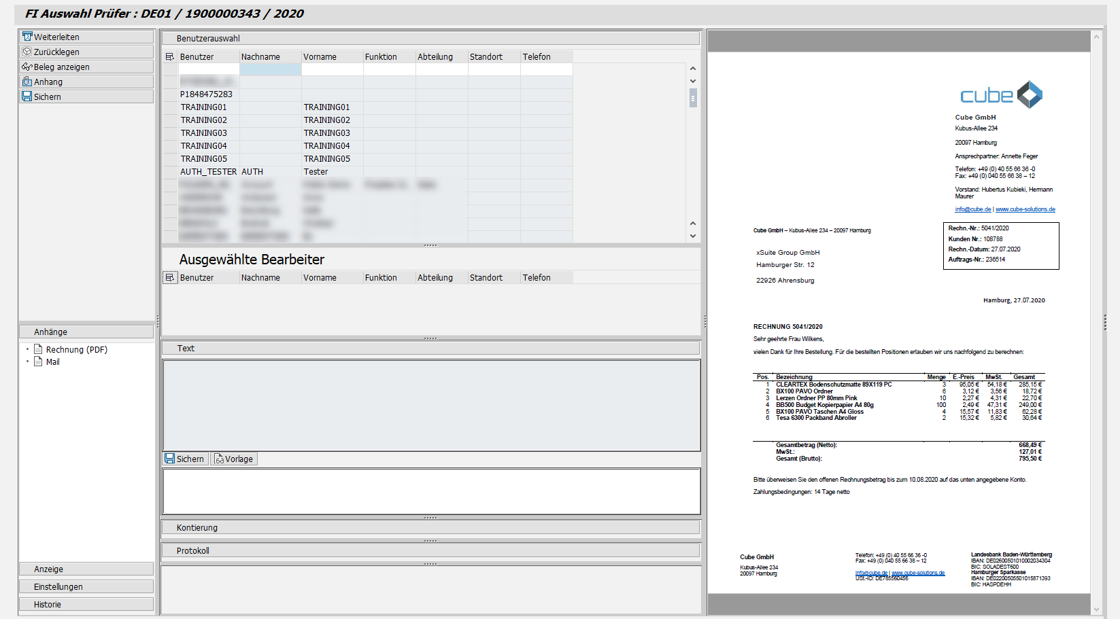This screenshot has width=1120, height=619.
Task: Click select-all icon in Ausgewählte Bearbeiter table
Action: [170, 278]
